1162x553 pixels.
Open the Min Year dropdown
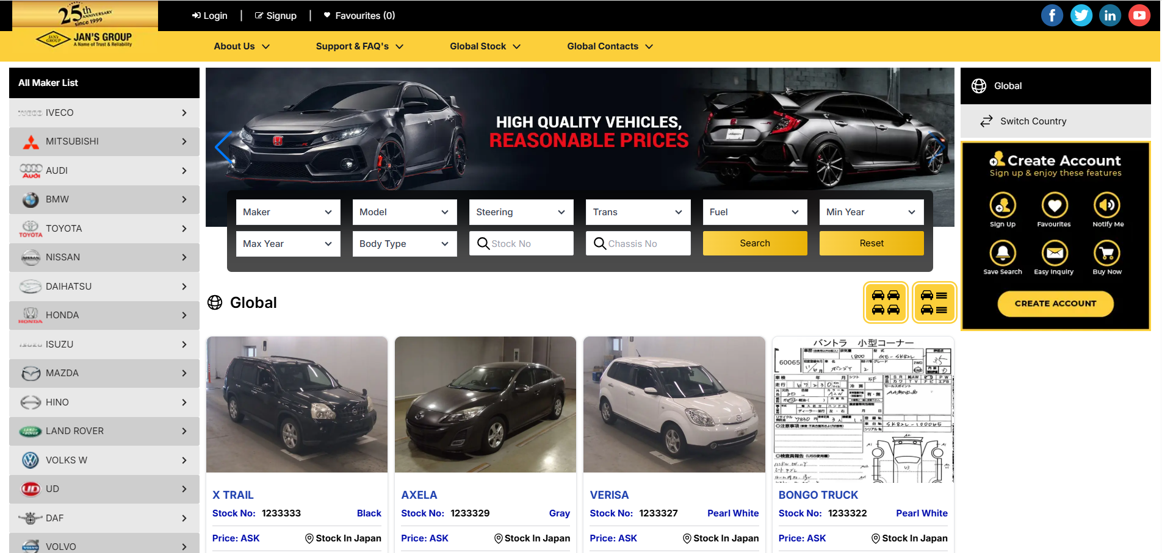872,212
